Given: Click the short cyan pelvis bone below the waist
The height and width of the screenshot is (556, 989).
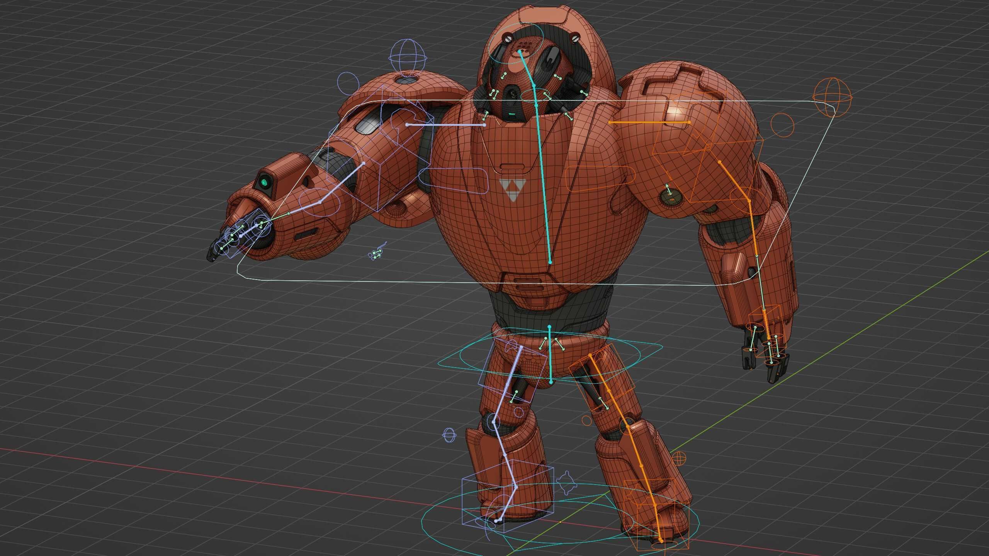Looking at the screenshot, I should 550,354.
